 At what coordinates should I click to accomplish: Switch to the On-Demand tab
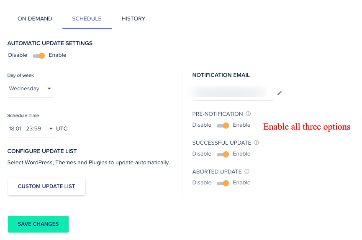coord(35,19)
